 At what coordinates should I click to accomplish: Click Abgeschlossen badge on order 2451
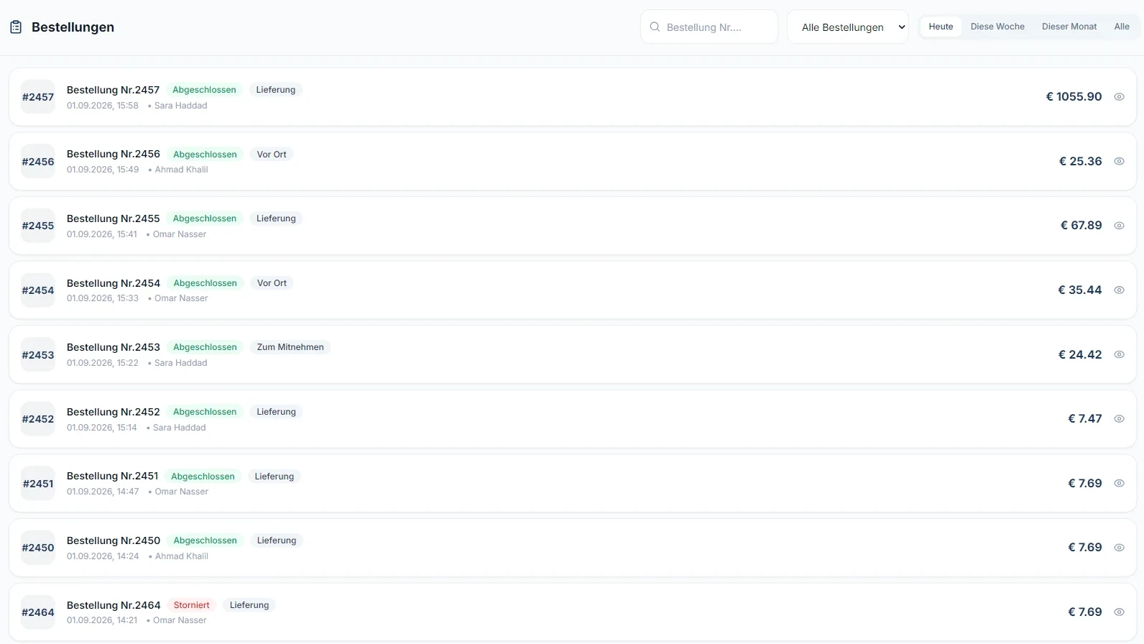click(203, 477)
